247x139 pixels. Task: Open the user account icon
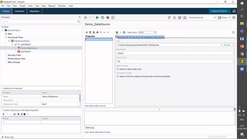coord(234,11)
